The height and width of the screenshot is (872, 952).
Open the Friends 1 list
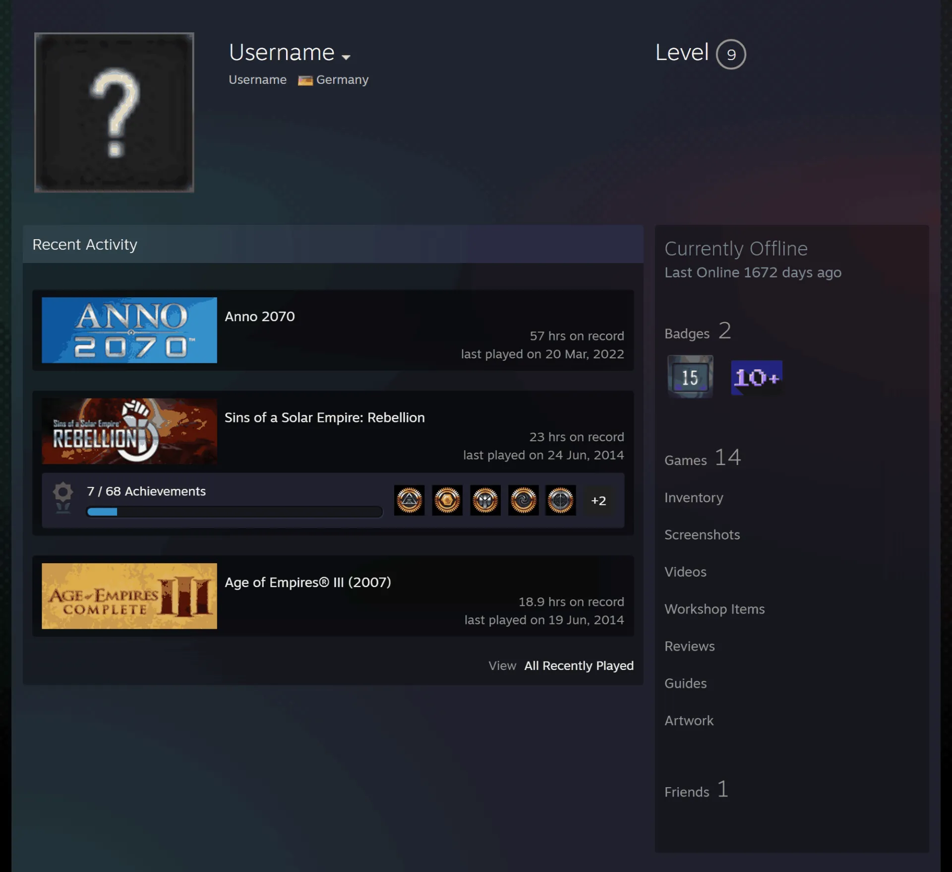point(697,789)
